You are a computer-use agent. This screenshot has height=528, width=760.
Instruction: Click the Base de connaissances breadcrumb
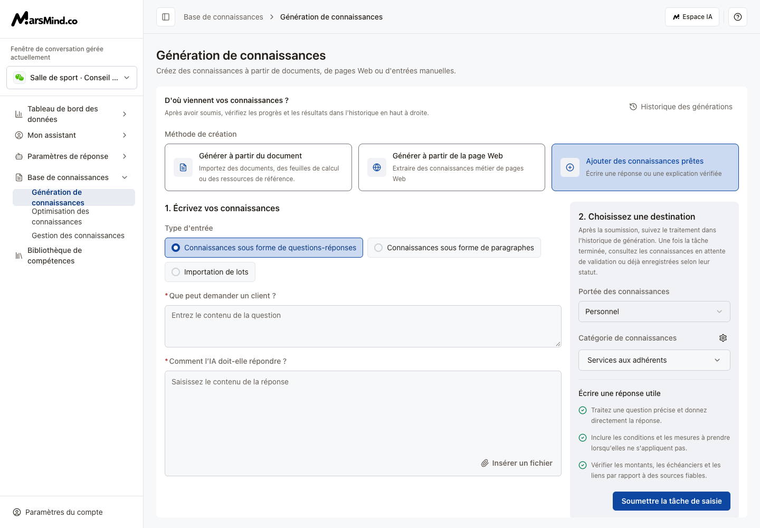pyautogui.click(x=223, y=17)
